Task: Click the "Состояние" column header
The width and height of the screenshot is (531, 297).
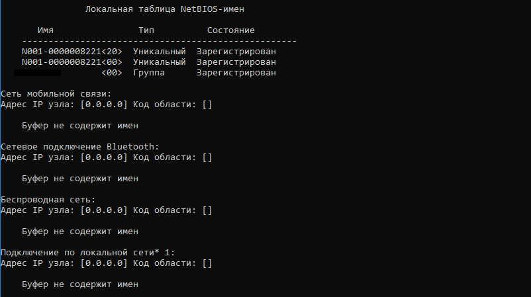Action: [230, 30]
